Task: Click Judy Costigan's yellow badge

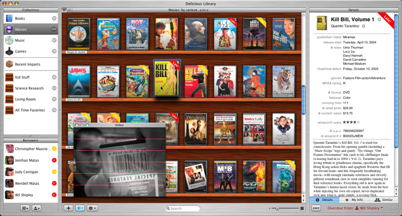Action: click(x=54, y=172)
